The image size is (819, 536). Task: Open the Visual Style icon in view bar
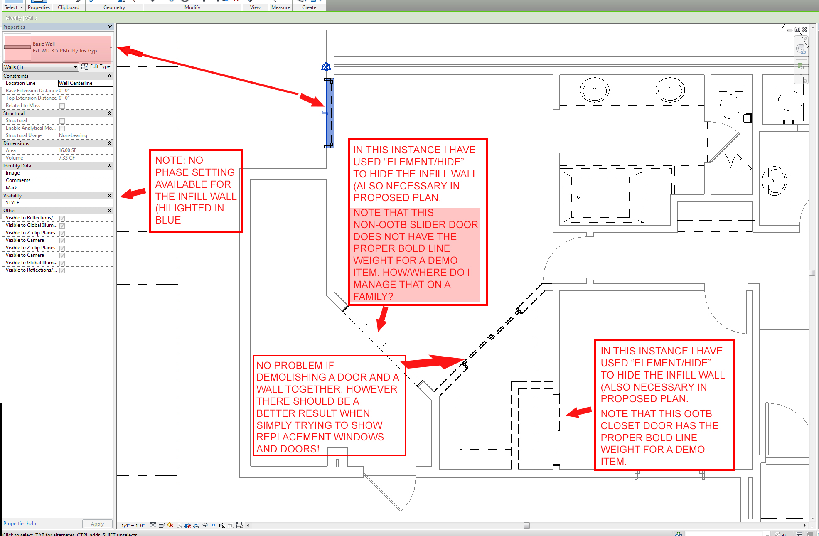[162, 525]
